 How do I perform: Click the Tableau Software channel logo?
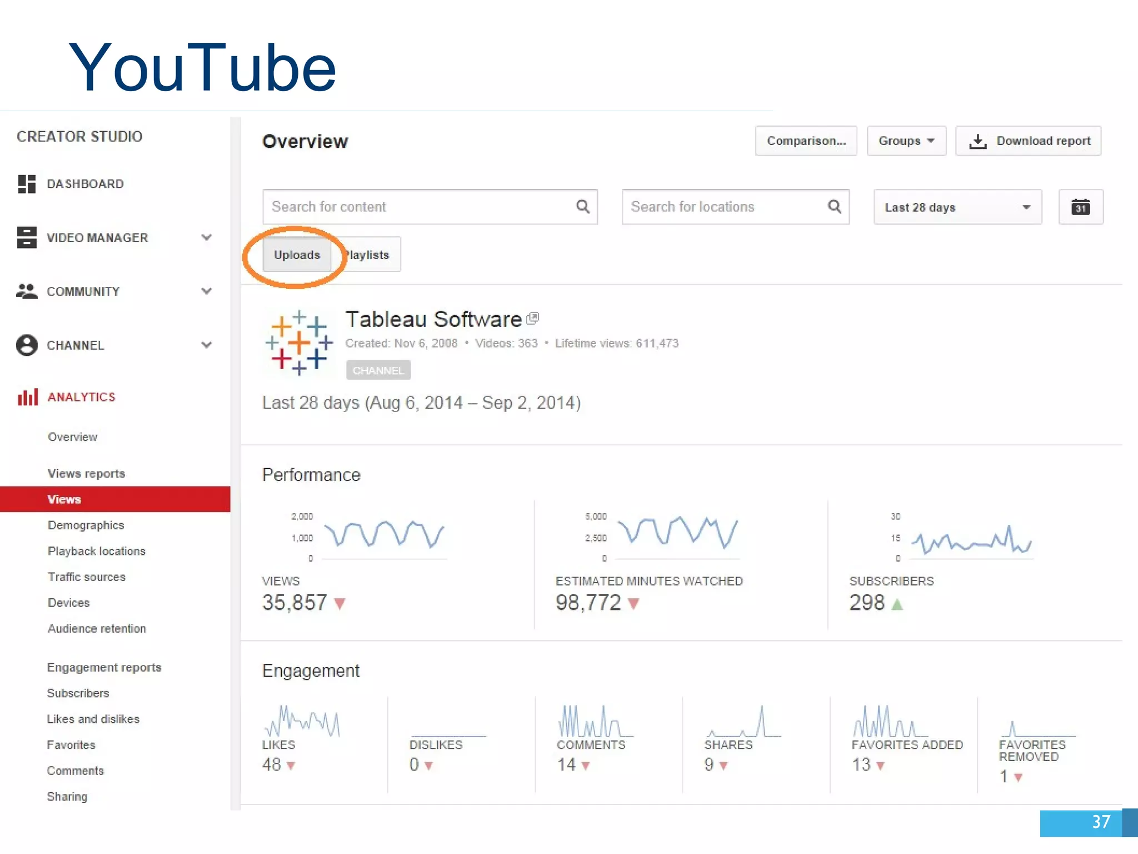pos(299,342)
